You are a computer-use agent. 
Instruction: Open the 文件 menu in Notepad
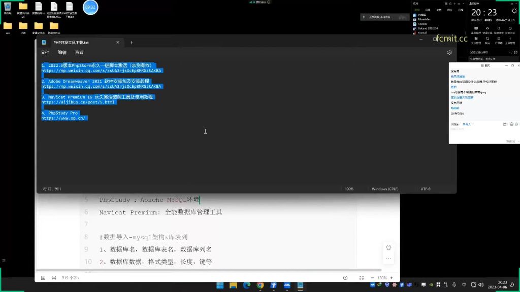click(45, 52)
